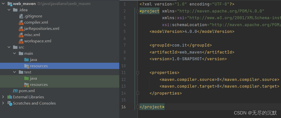Click gutter line number 6

(124, 38)
